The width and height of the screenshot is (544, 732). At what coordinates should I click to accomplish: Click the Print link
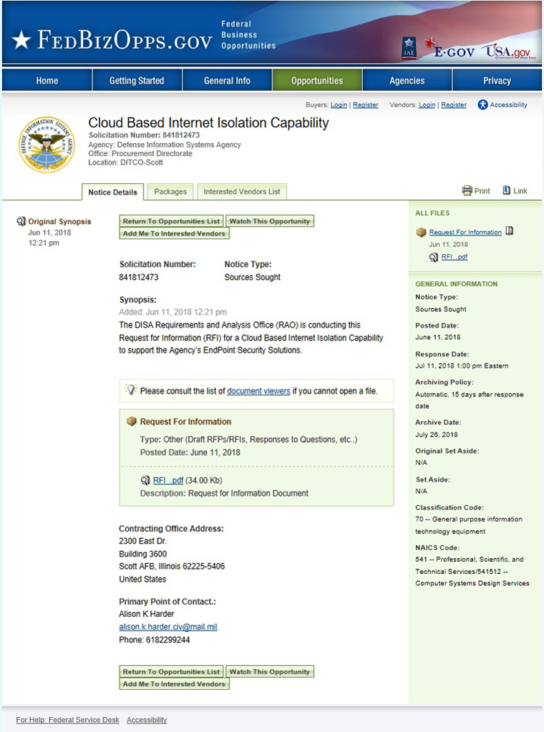[x=482, y=191]
